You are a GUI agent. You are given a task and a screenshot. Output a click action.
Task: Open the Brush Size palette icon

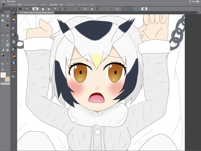14,34
